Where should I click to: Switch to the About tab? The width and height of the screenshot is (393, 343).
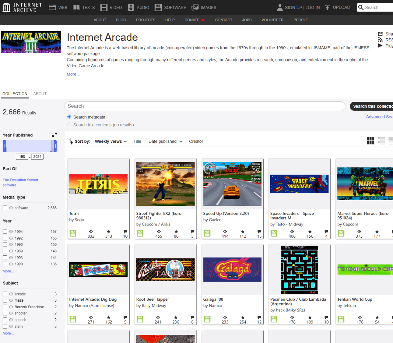(x=40, y=94)
